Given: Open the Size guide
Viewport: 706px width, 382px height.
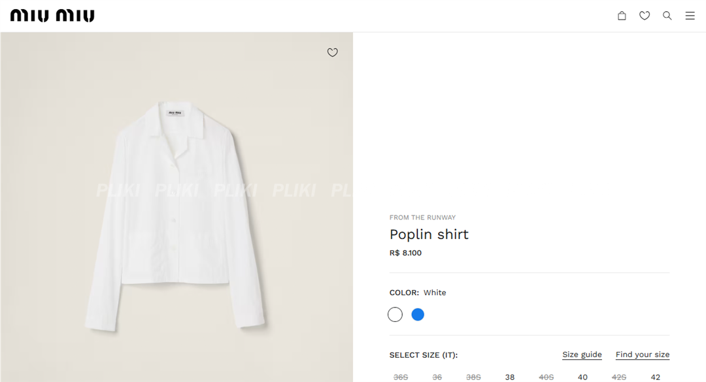Looking at the screenshot, I should click(x=582, y=354).
